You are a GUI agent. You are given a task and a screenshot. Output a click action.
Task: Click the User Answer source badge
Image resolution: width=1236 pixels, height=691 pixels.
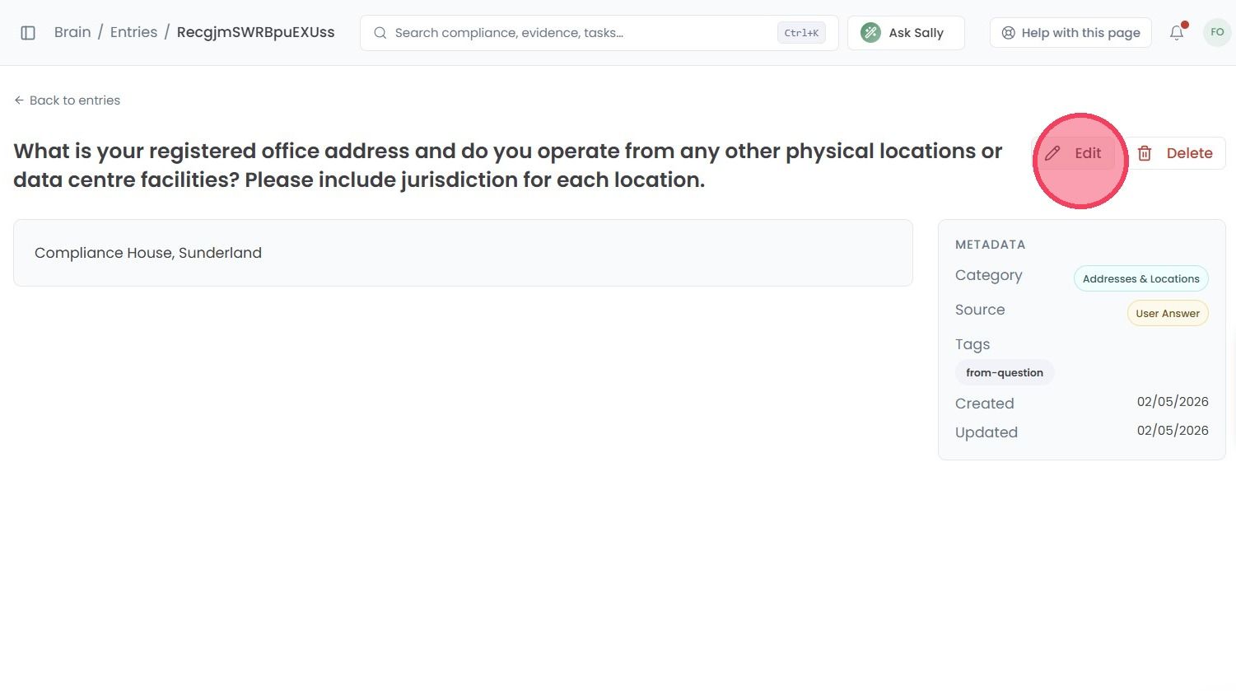coord(1167,314)
